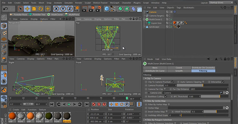Click the Position X field

pyautogui.click(x=97, y=114)
